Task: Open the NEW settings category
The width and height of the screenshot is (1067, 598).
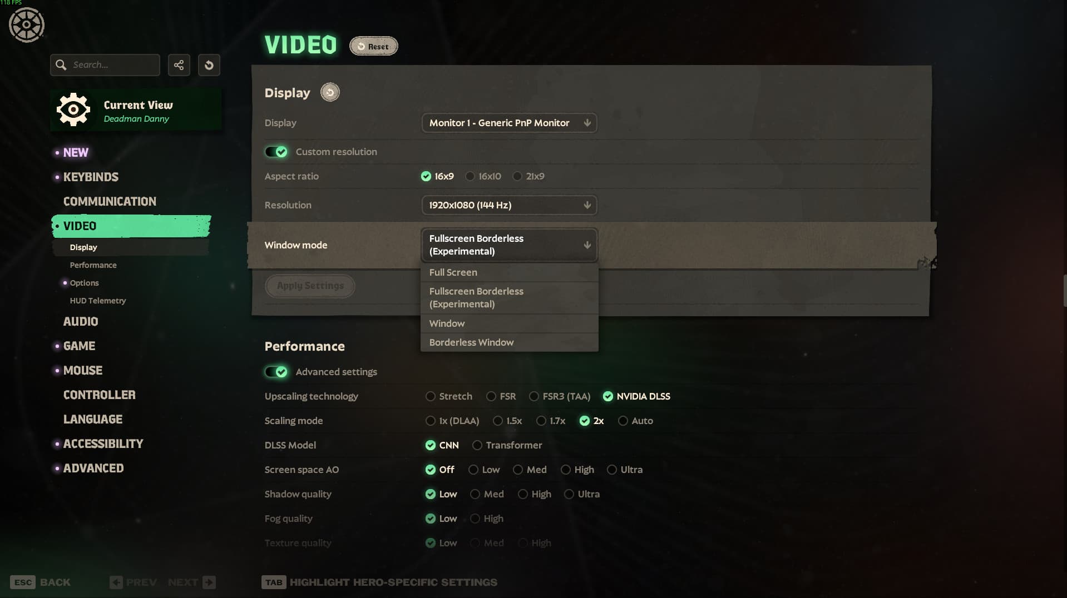Action: coord(76,152)
